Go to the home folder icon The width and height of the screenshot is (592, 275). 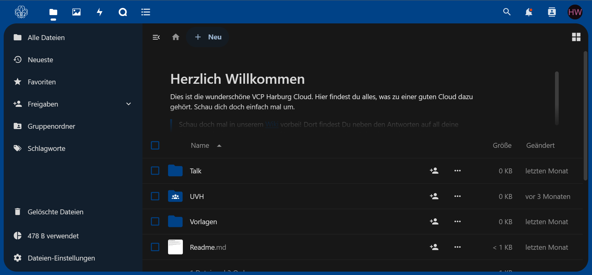tap(176, 37)
